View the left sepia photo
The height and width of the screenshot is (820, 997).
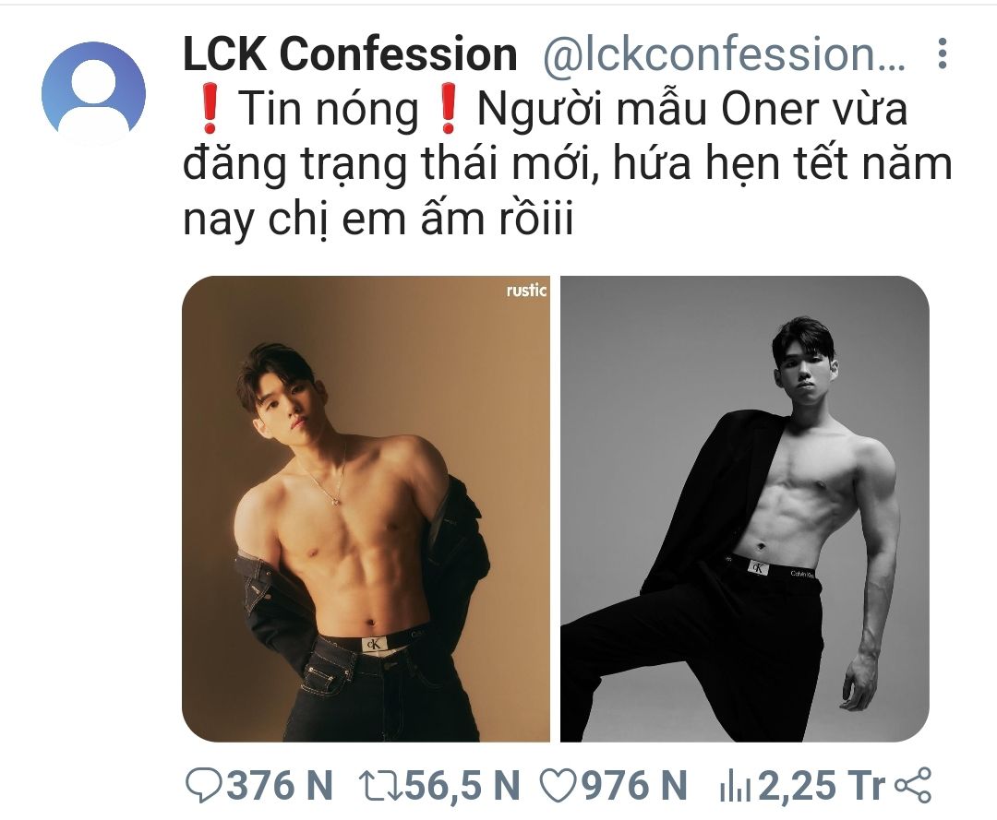[366, 509]
